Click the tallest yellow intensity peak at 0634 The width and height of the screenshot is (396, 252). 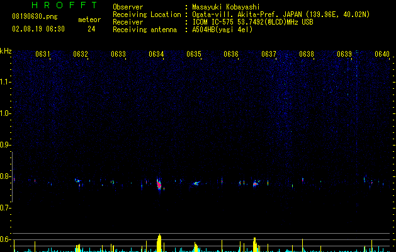pos(159,243)
